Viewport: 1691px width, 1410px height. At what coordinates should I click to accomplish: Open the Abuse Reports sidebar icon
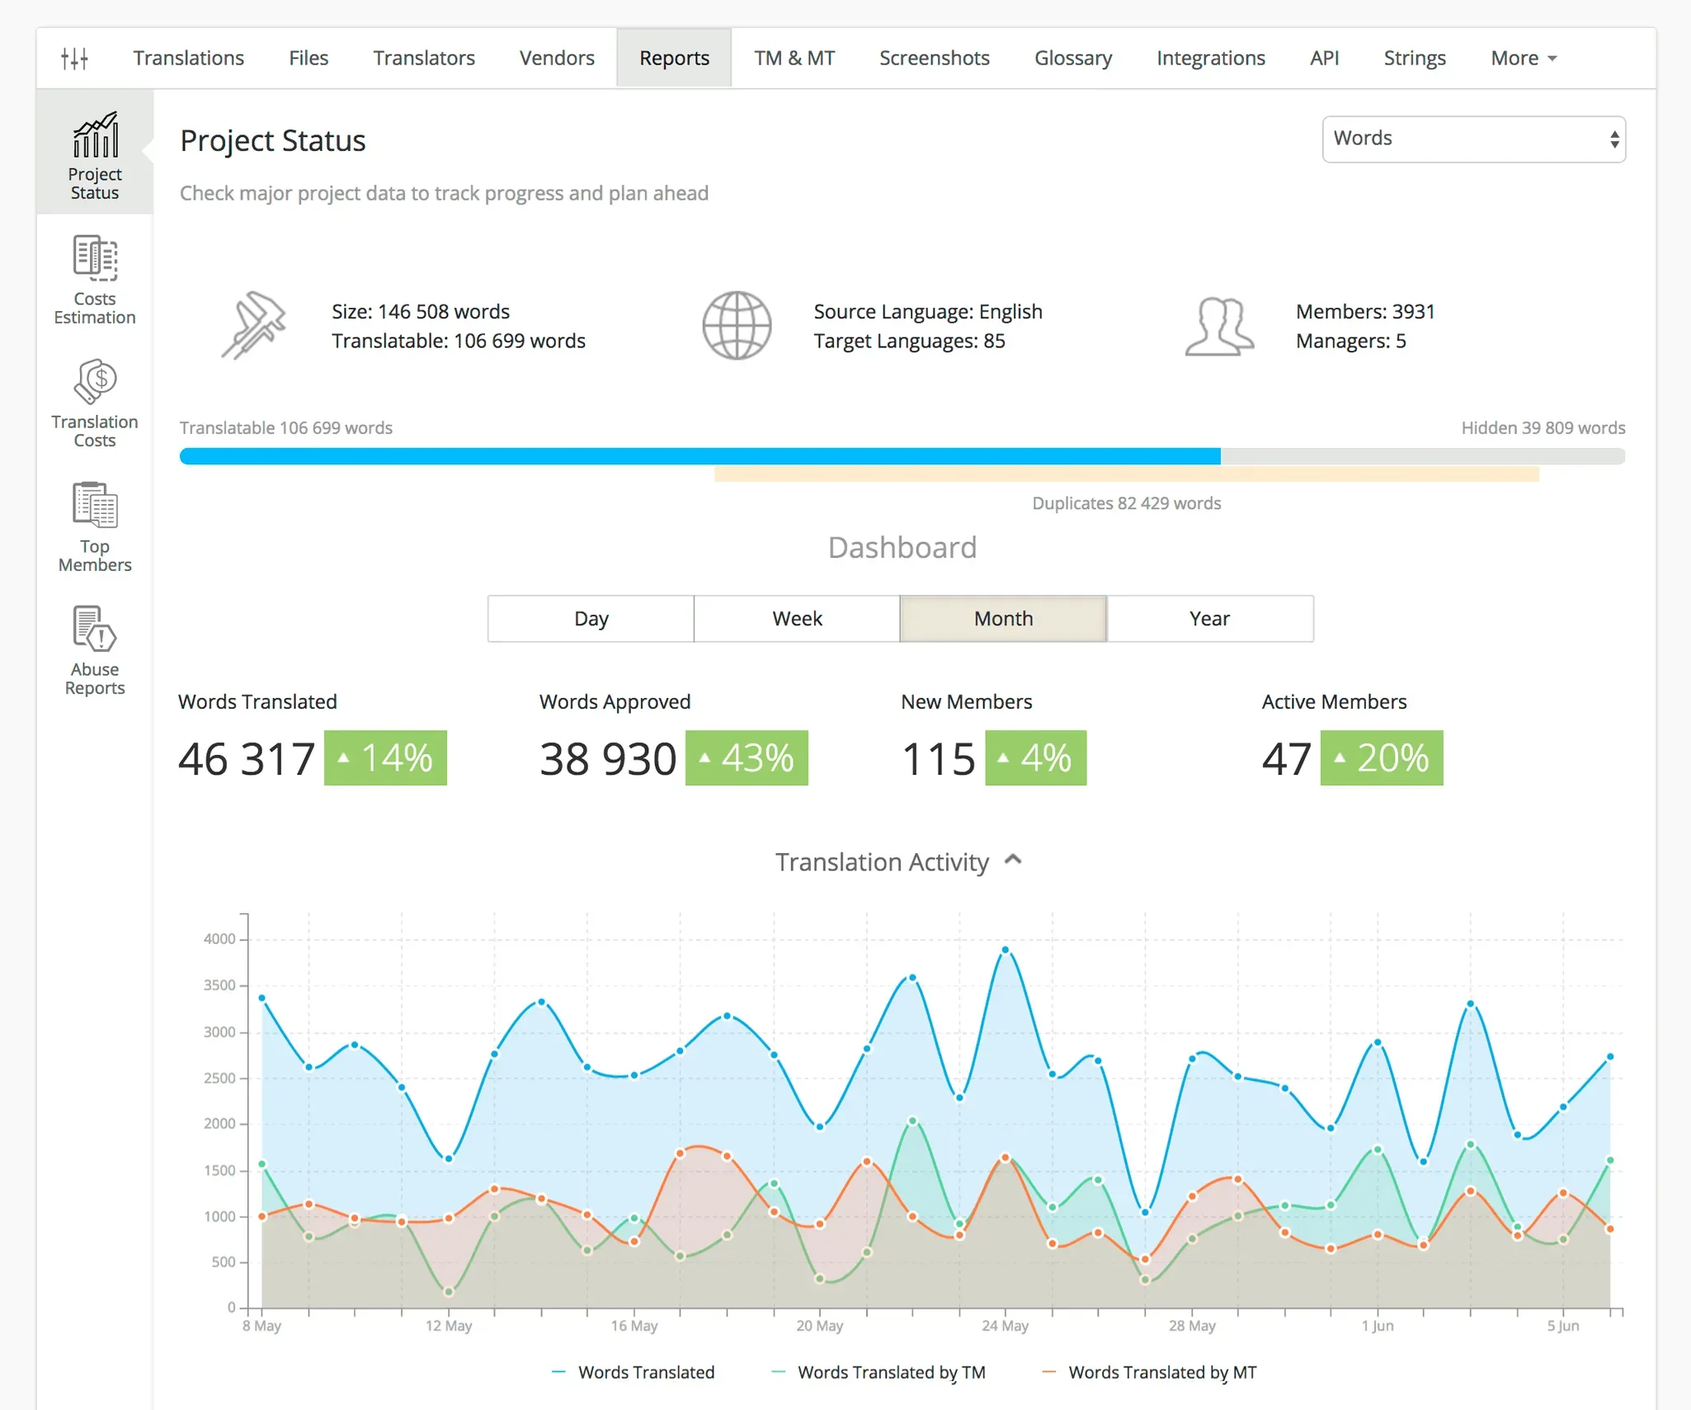tap(95, 629)
